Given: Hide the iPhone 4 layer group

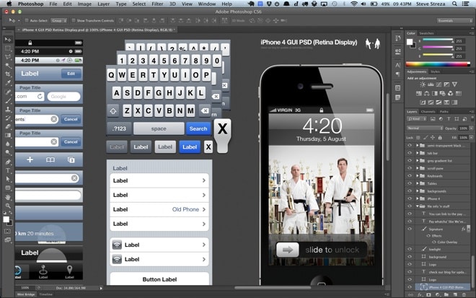Looking at the screenshot, I should tap(410, 198).
